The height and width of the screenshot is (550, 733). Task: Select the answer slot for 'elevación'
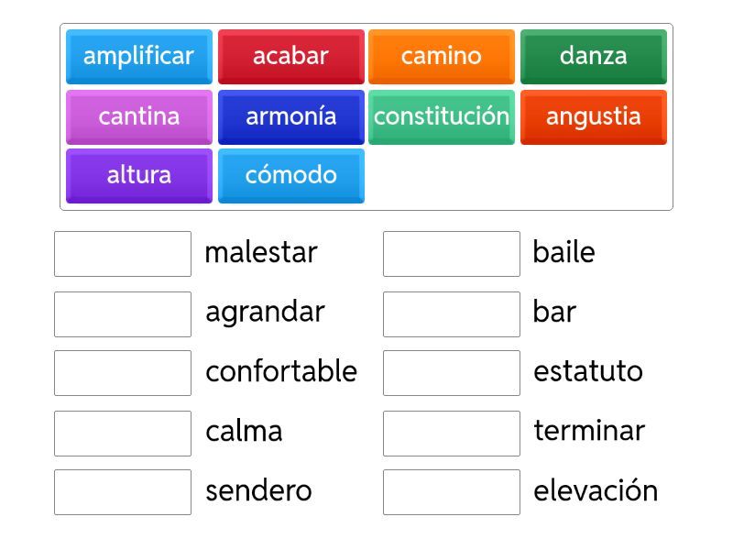[451, 492]
